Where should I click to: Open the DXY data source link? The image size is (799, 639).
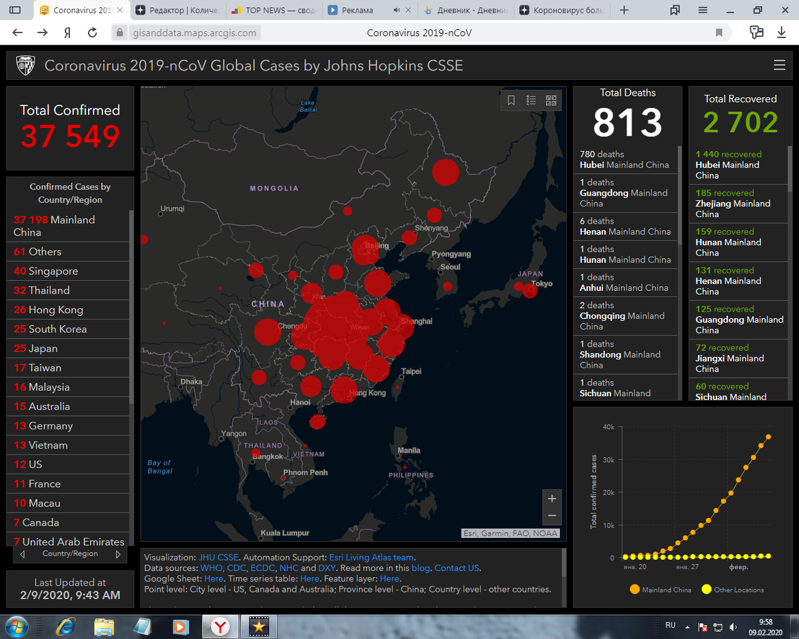point(327,568)
